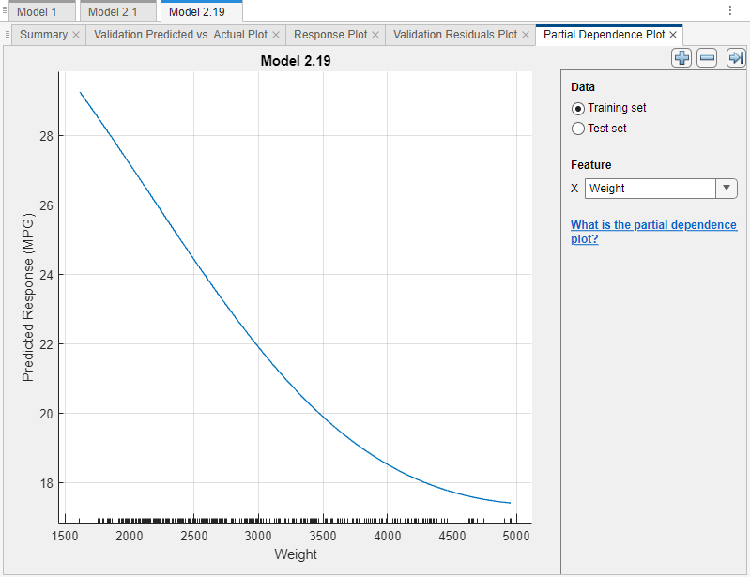Viewport: 750px width, 577px height.
Task: Open the Feature X dropdown arrow
Action: (727, 189)
